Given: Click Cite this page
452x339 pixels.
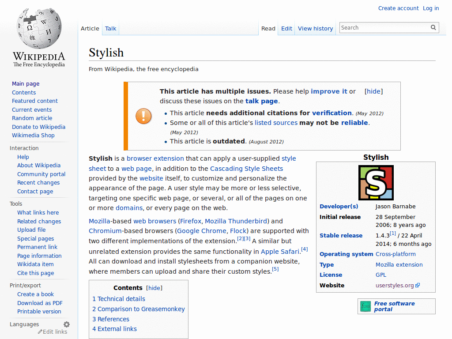Looking at the screenshot, I should click(x=35, y=273).
